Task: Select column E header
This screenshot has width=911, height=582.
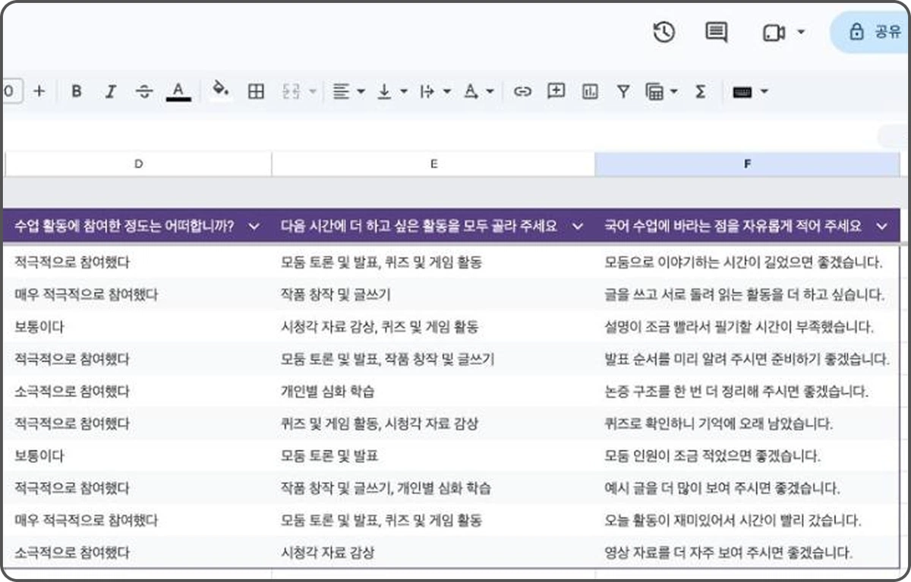Action: click(433, 164)
